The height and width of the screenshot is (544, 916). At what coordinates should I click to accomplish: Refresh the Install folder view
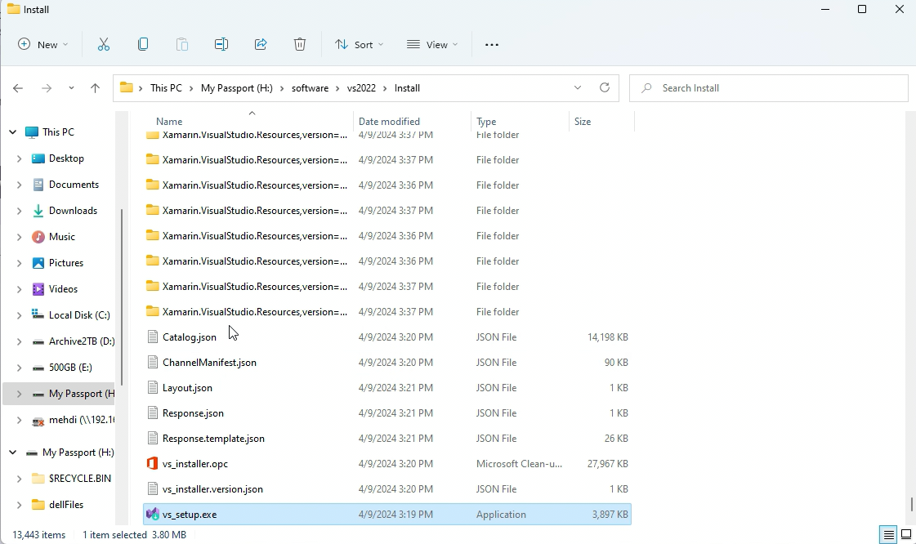(x=605, y=87)
